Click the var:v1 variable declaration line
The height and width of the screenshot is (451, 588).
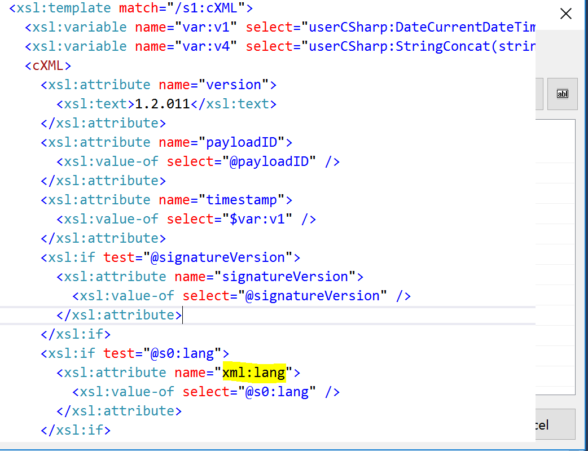[x=280, y=27]
